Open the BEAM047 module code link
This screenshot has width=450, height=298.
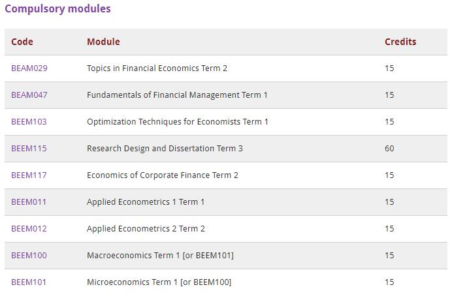point(29,95)
